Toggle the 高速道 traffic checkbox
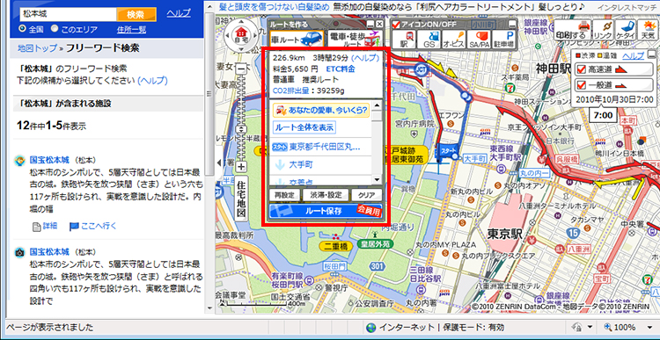This screenshot has width=660, height=340. tap(582, 69)
